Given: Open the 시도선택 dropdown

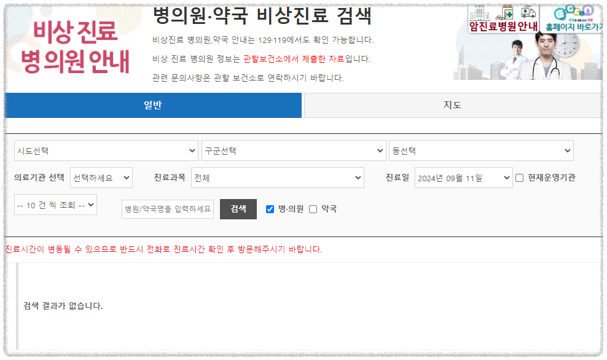Looking at the screenshot, I should 106,150.
